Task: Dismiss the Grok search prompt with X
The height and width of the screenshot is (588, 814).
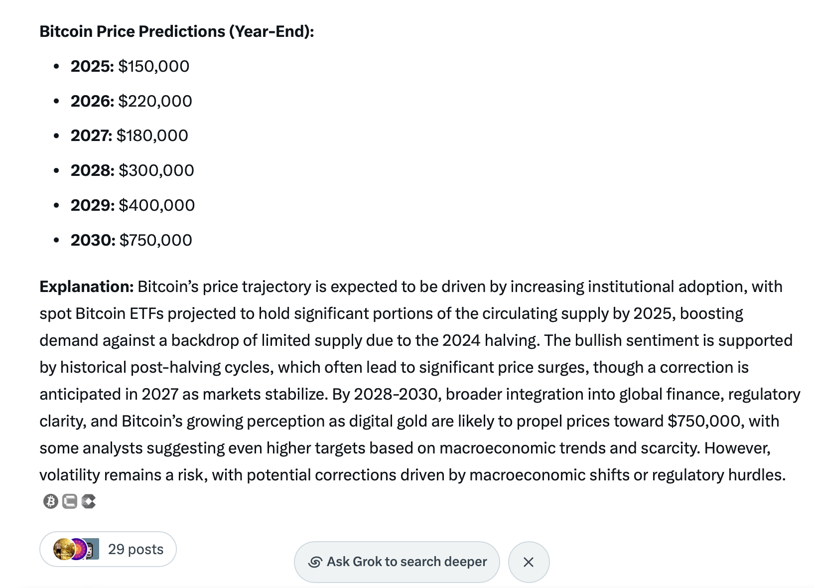Action: [x=529, y=562]
